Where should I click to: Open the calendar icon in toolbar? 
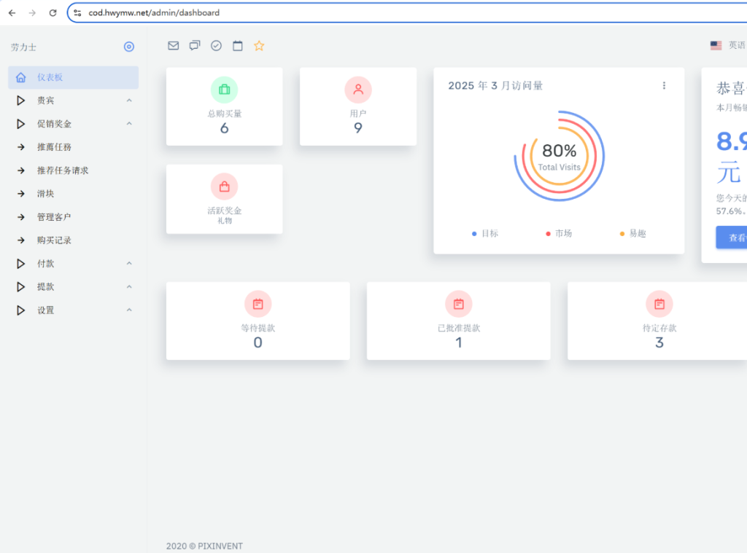tap(238, 46)
